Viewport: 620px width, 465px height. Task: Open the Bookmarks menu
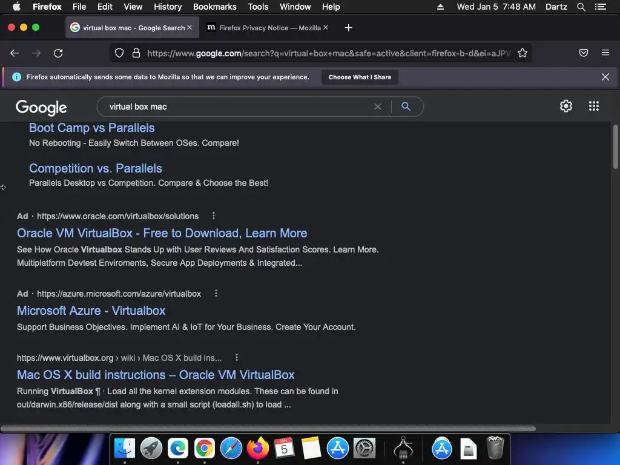point(215,7)
